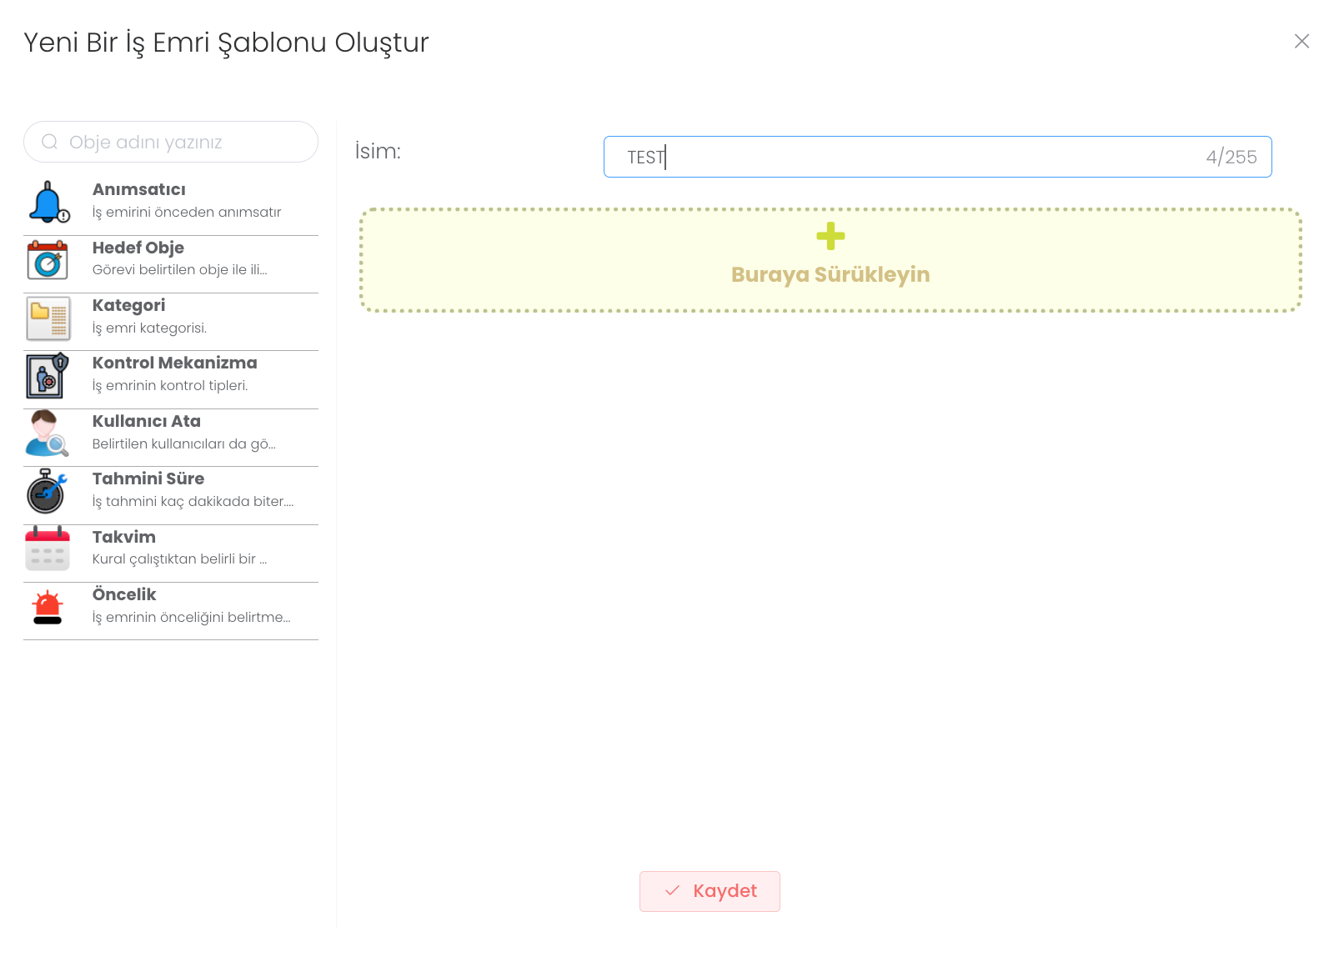Pick the Tahmini Süre description text
The height and width of the screenshot is (967, 1339).
[x=193, y=502]
